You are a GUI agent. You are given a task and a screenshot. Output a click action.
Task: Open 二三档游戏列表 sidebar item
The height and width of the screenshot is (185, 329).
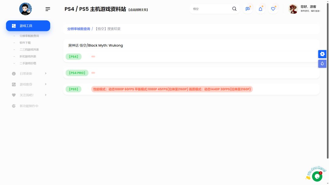coord(29,50)
